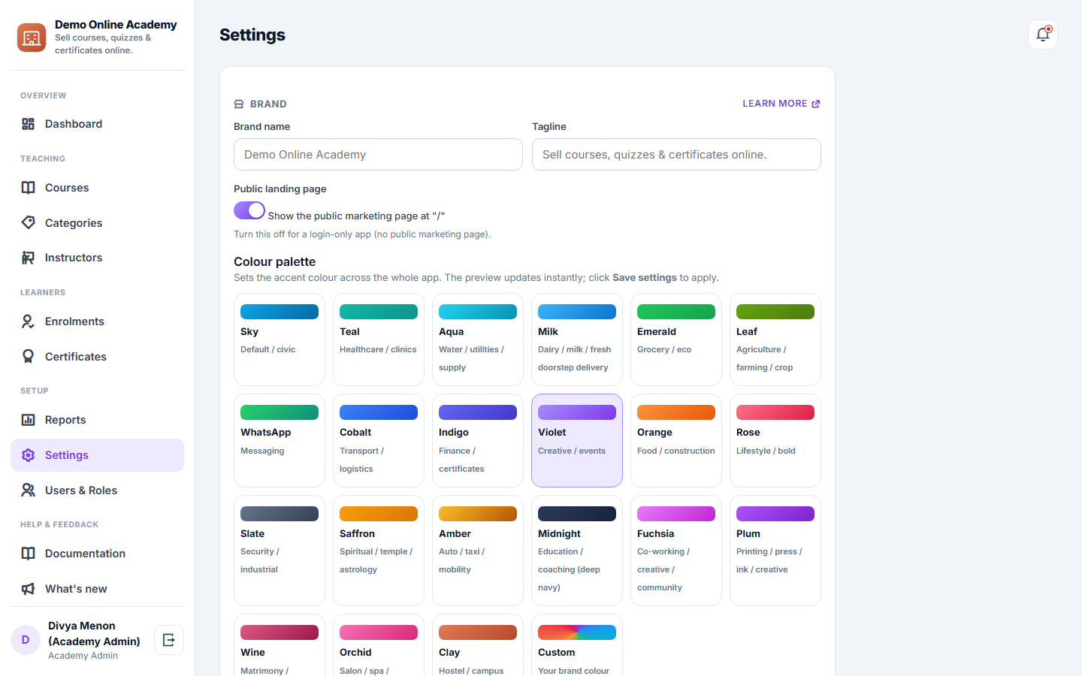
Task: Select the Teal colour palette
Action: 379,340
